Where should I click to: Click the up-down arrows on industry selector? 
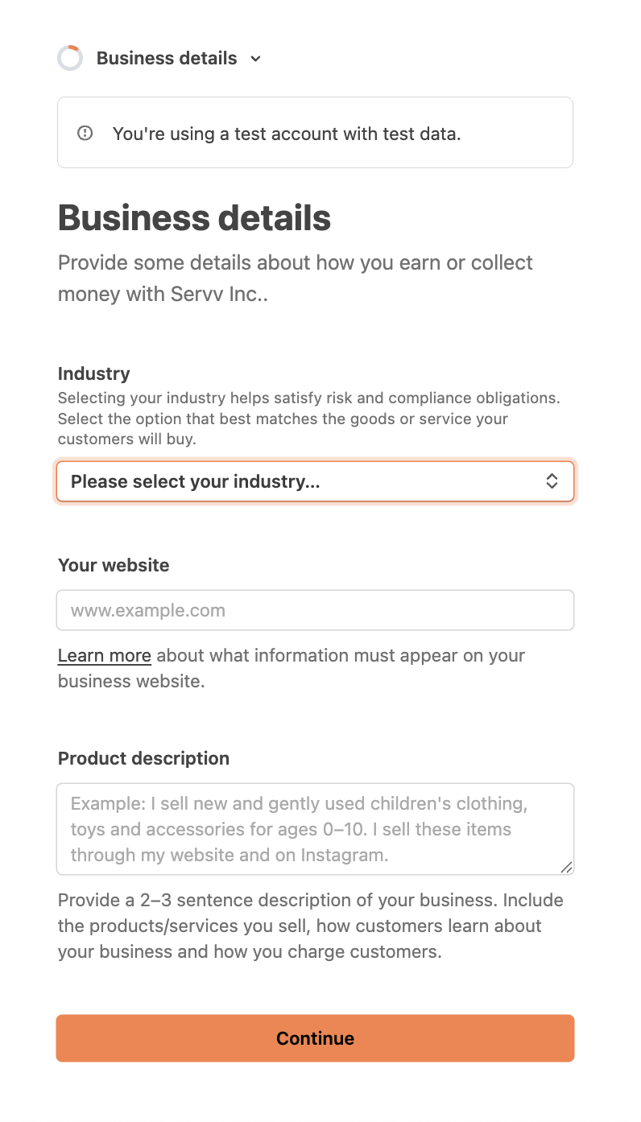click(552, 481)
